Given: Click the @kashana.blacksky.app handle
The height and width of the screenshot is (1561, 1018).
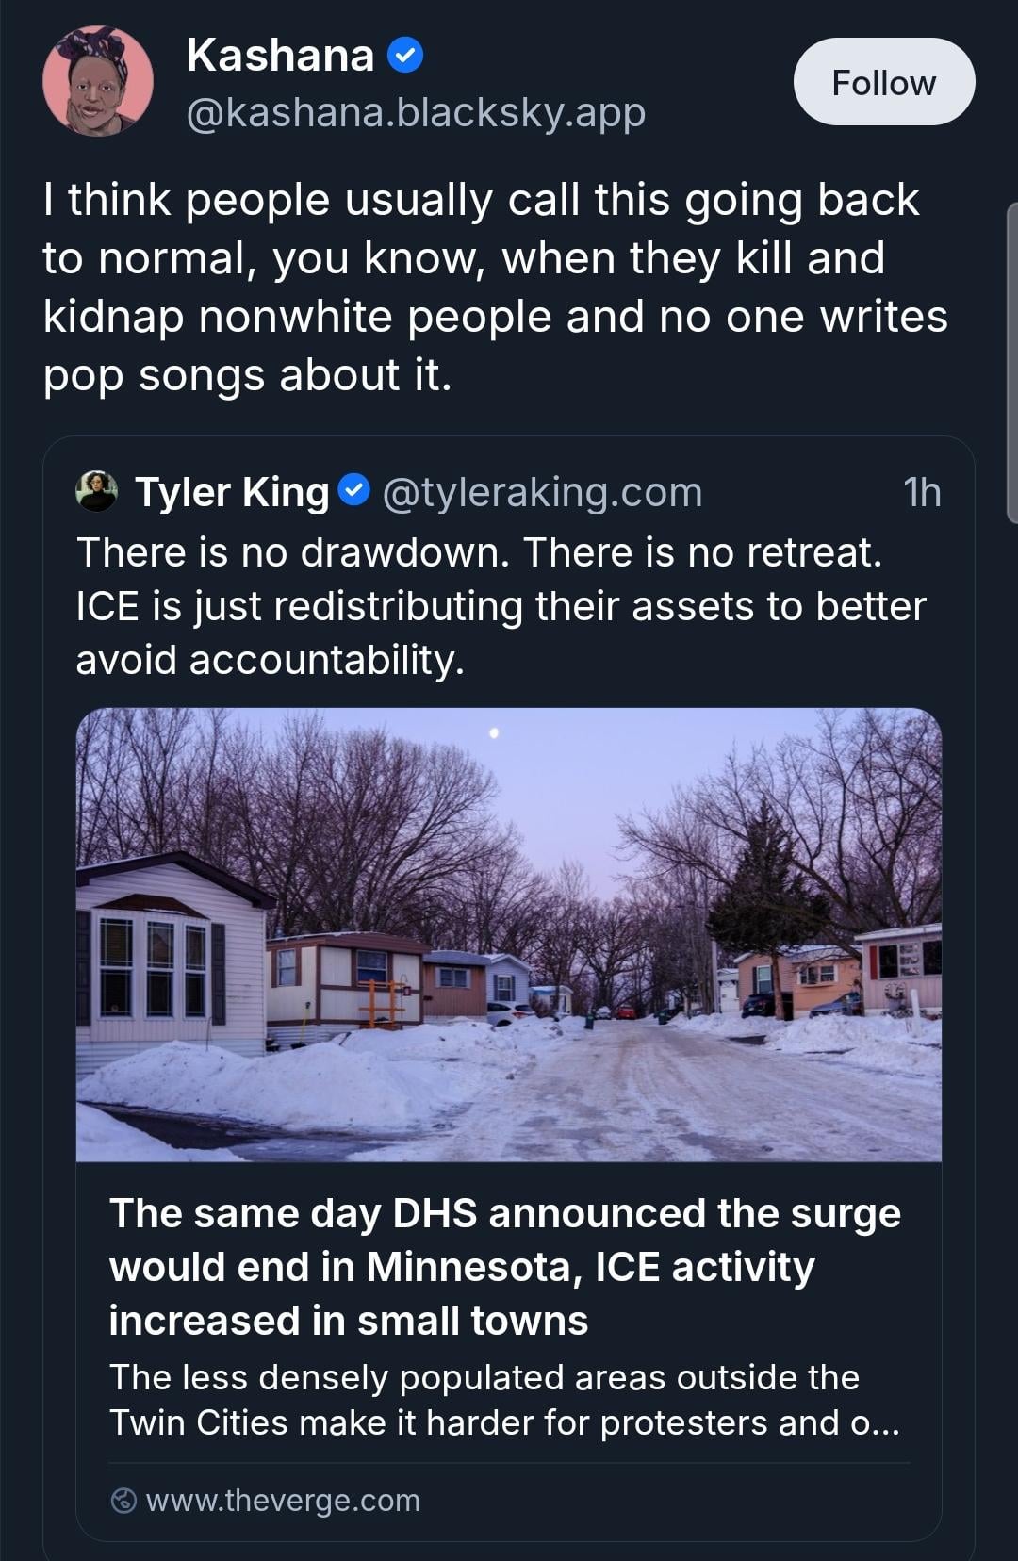Looking at the screenshot, I should point(416,113).
